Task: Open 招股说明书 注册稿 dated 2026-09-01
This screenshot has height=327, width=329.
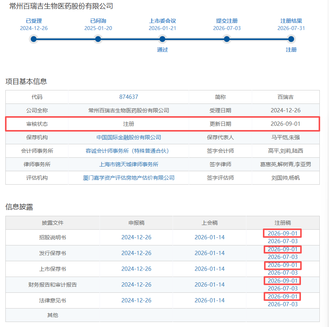Action: 282,234
